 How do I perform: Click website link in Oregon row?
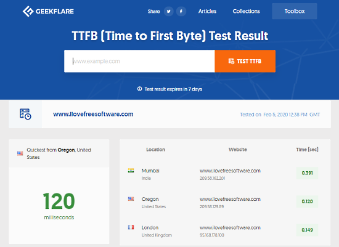[230, 199]
